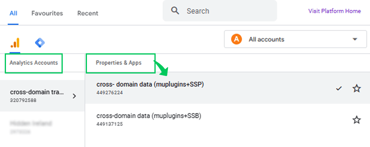
Task: Expand the cross-domain tra... account chevron
Action: click(74, 96)
